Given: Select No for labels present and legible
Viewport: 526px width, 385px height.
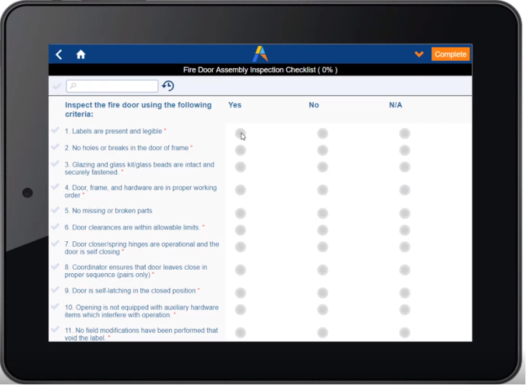Looking at the screenshot, I should pos(323,134).
